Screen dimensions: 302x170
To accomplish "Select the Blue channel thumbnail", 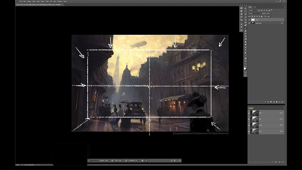I will click(x=255, y=131).
